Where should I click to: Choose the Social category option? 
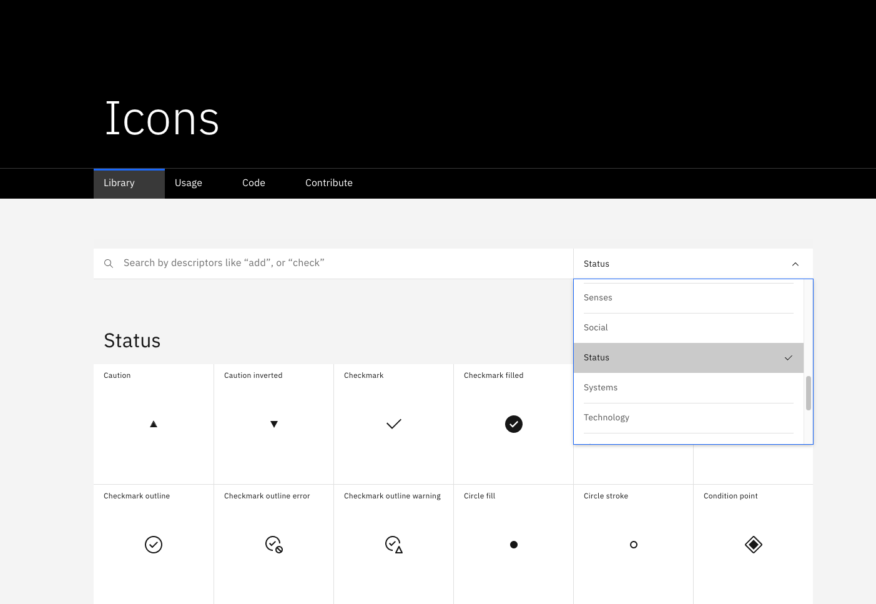coord(688,328)
